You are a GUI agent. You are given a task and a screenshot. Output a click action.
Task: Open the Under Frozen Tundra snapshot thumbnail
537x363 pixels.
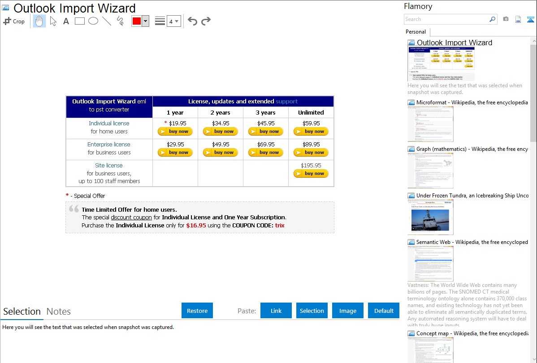(x=430, y=217)
